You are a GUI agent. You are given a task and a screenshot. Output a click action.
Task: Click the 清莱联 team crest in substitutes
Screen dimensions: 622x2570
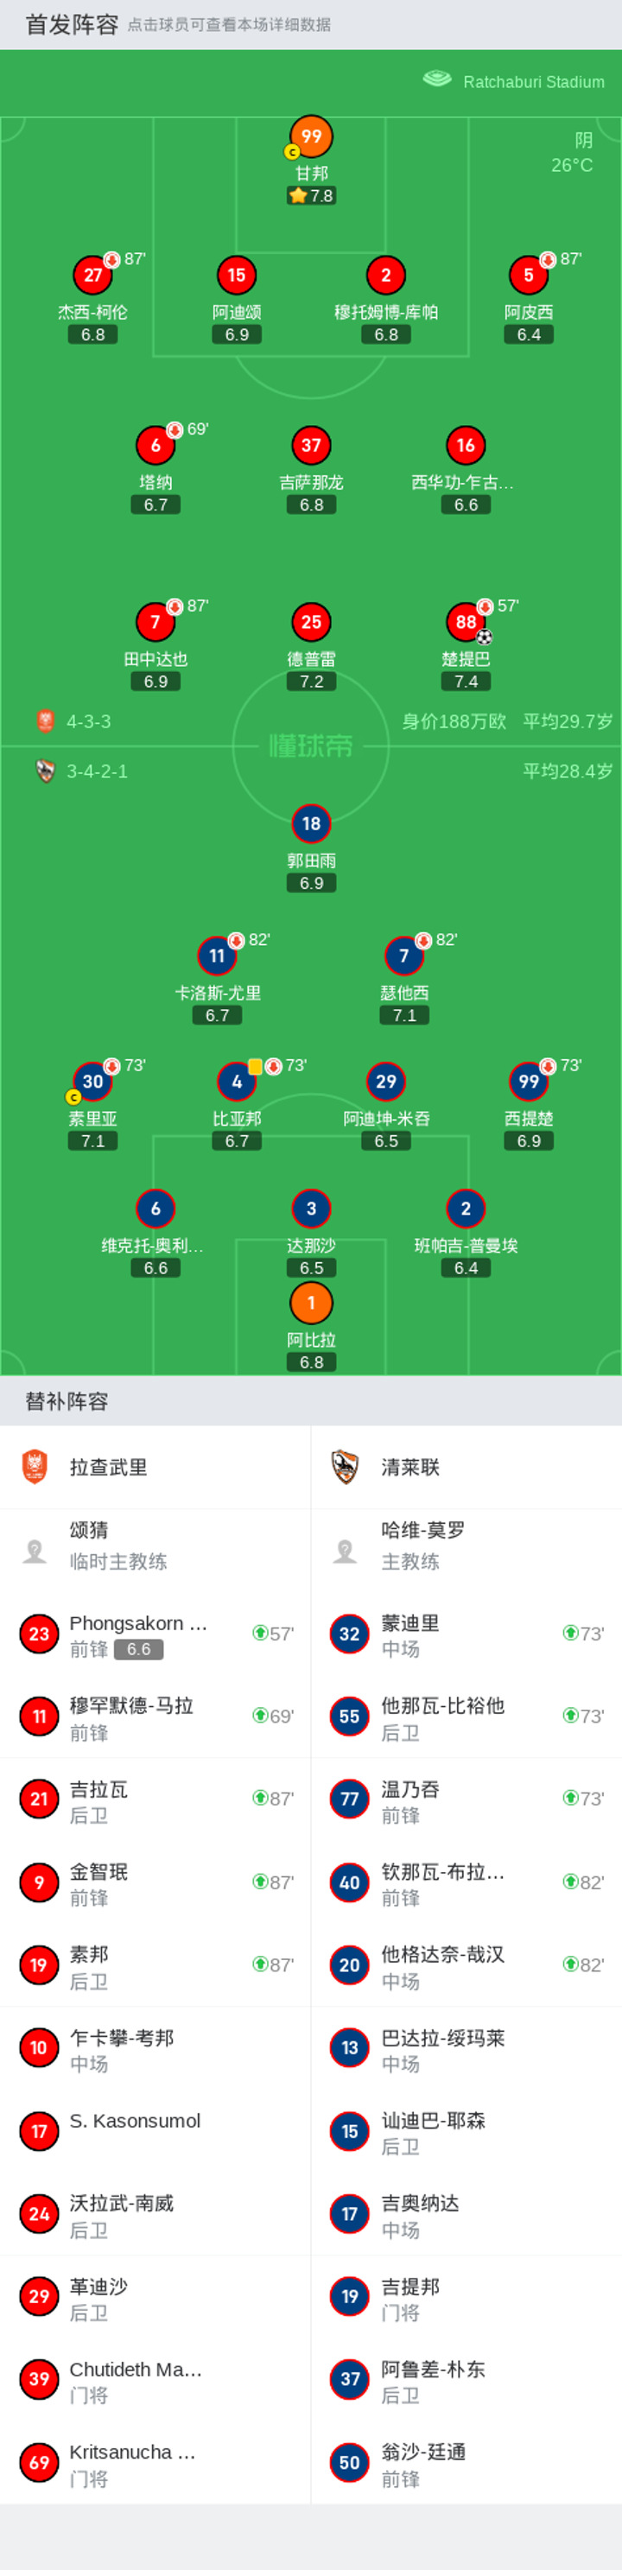(x=346, y=1467)
